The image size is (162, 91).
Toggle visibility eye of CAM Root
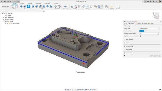[x=4, y=13]
